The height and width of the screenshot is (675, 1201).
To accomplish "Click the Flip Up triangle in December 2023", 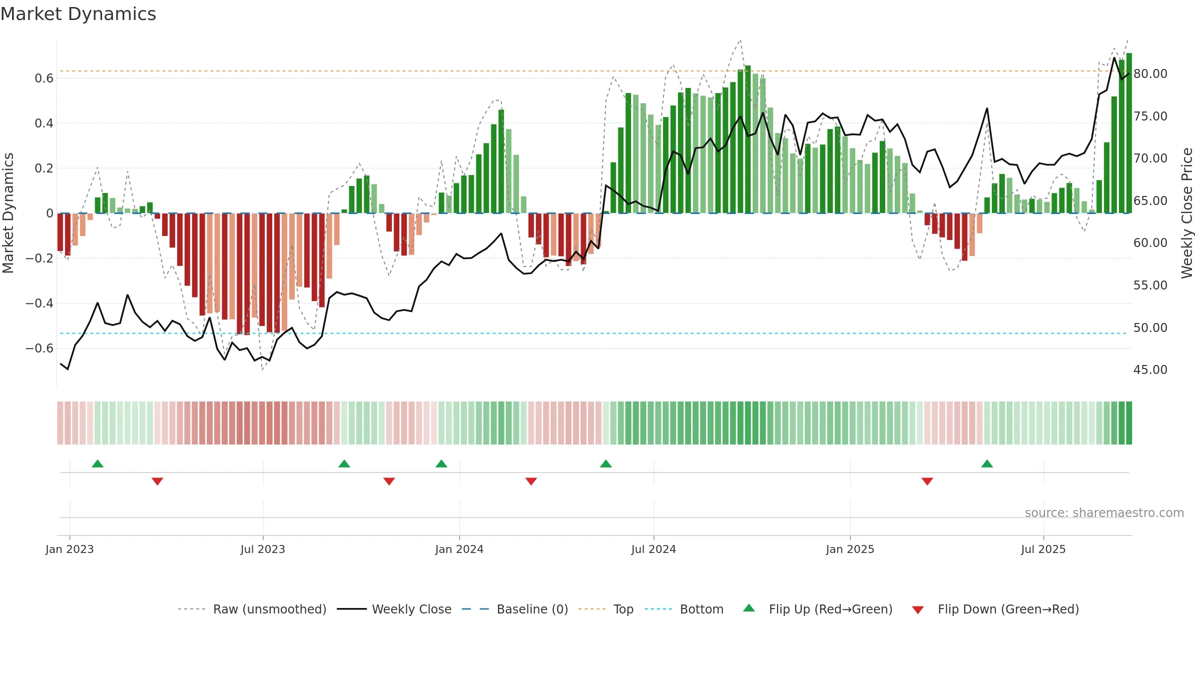I will [441, 463].
